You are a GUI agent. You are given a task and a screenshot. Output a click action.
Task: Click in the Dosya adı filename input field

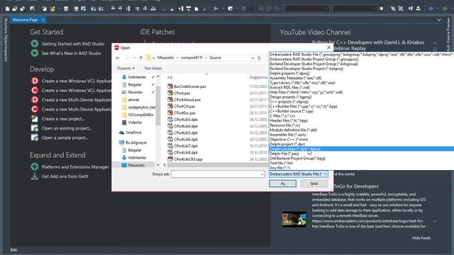[216, 174]
